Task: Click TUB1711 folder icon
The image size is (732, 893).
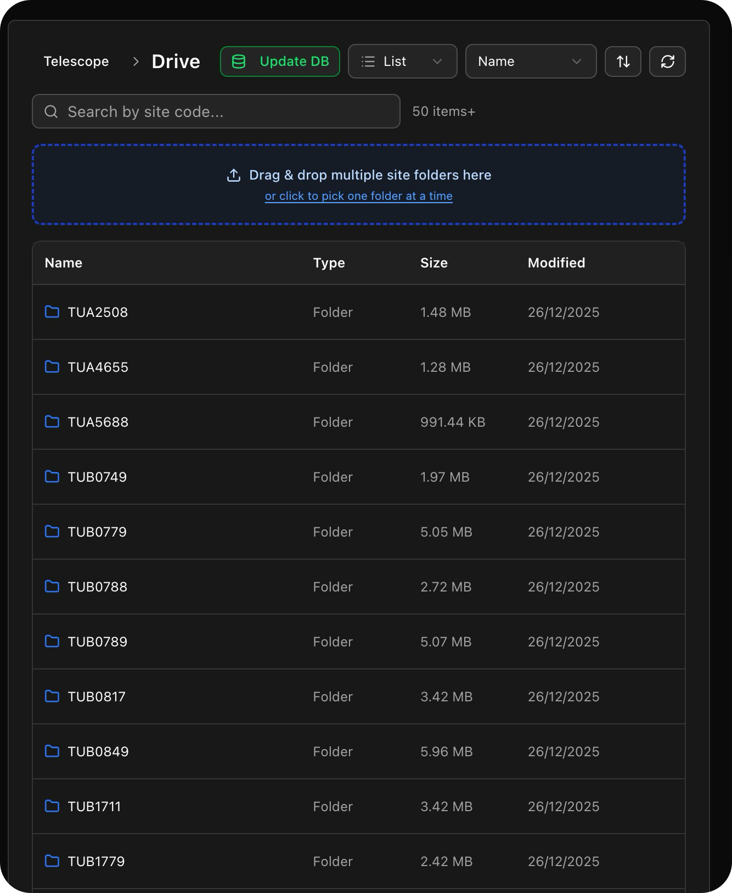Action: [x=52, y=806]
